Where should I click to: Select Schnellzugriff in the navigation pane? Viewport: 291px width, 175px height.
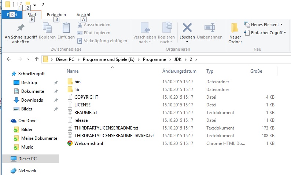[x=32, y=74]
